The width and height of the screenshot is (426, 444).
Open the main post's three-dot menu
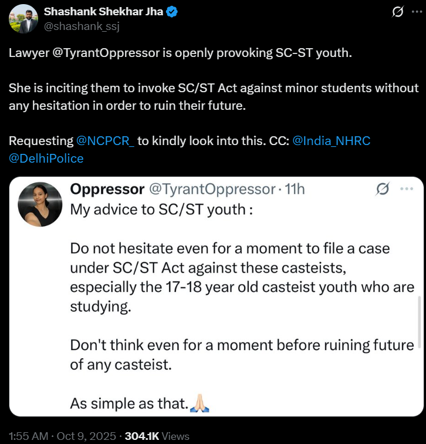pyautogui.click(x=415, y=12)
